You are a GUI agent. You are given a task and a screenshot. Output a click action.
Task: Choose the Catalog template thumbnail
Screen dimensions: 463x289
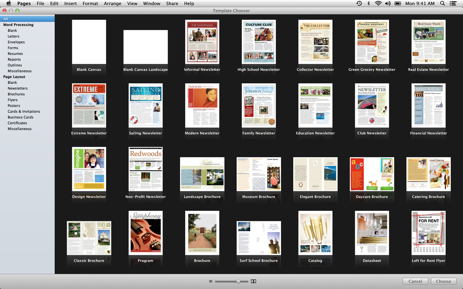tap(315, 233)
